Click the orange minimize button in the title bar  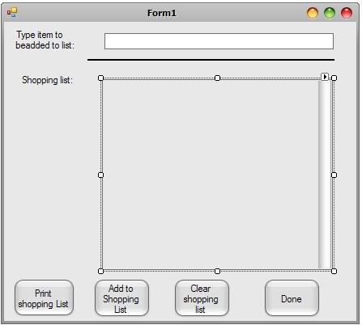pyautogui.click(x=313, y=13)
